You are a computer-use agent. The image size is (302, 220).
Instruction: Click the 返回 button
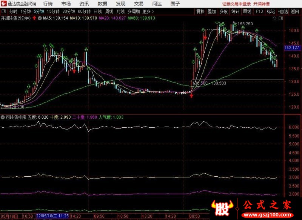(x=295, y=11)
